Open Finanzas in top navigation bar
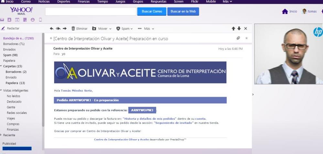323x154 pixels. [84, 1]
